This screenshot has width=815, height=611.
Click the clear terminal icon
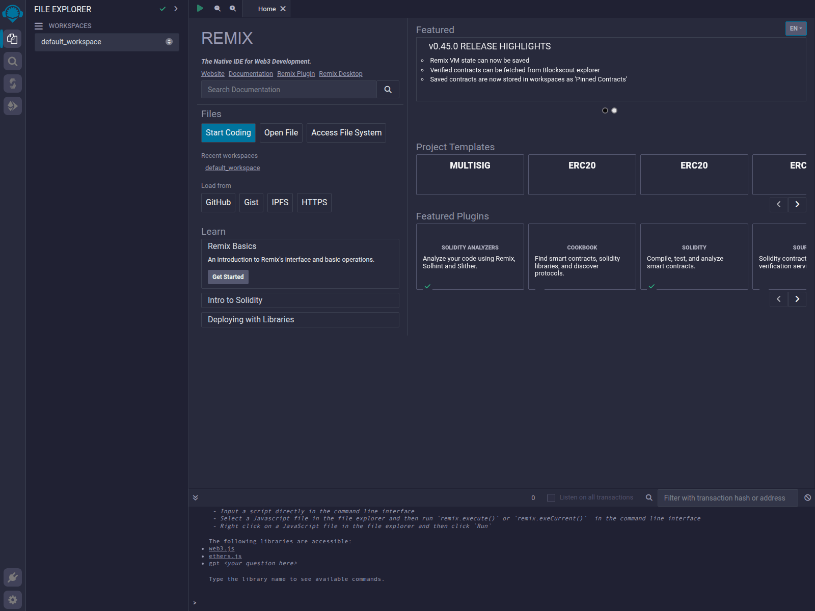[807, 497]
